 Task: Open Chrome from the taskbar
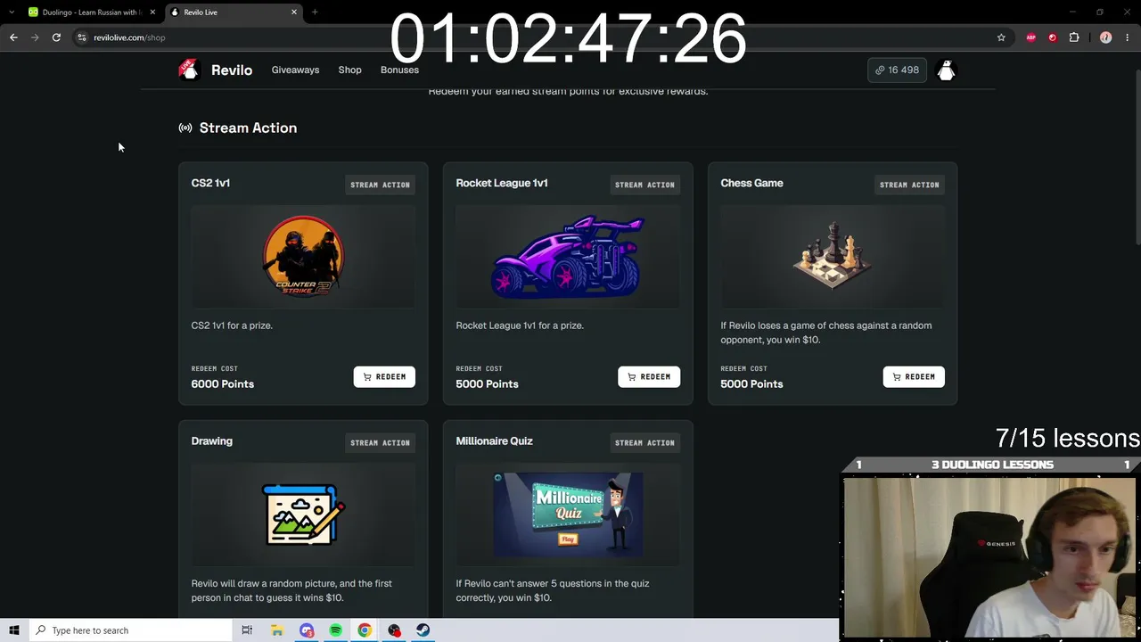pos(365,630)
